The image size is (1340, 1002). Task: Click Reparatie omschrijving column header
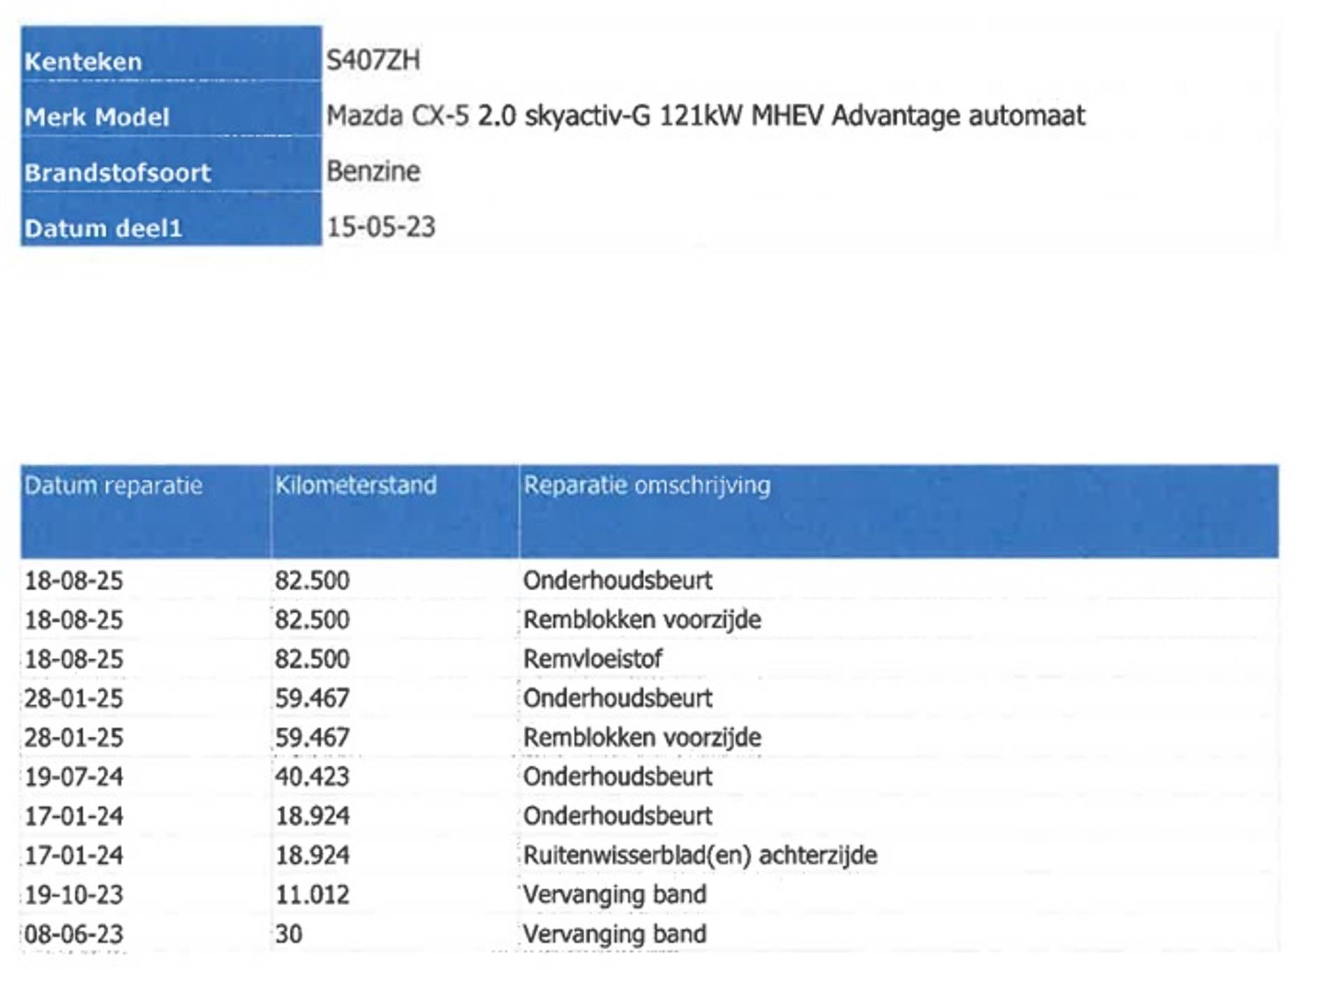tap(646, 485)
